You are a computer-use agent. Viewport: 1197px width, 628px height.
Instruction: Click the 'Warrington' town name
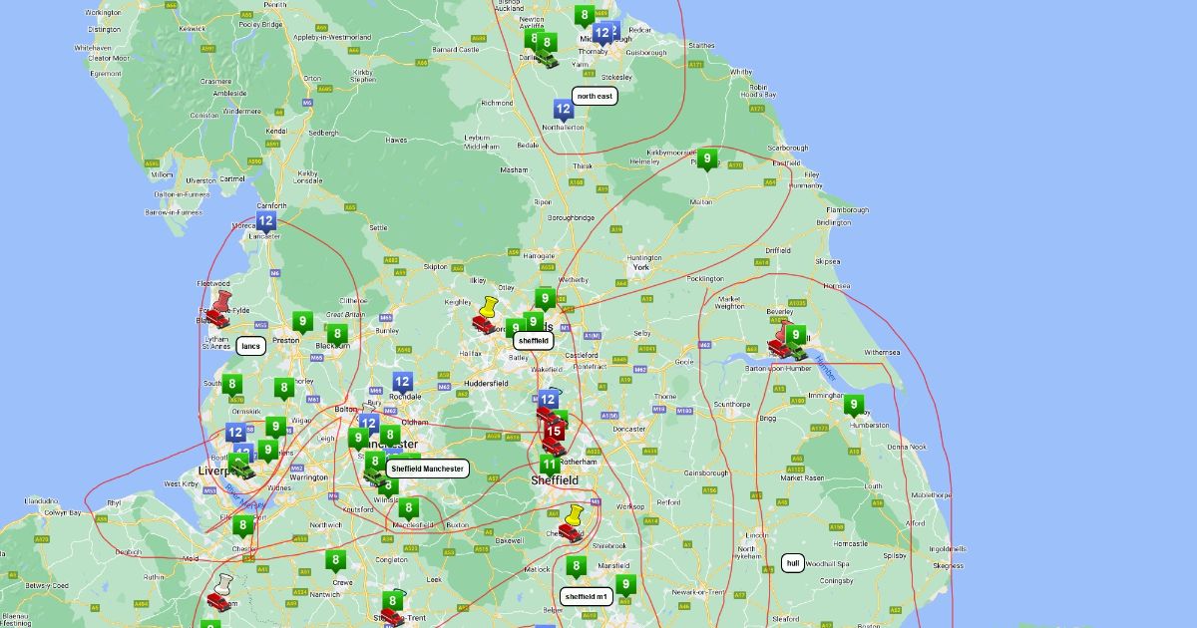point(308,477)
